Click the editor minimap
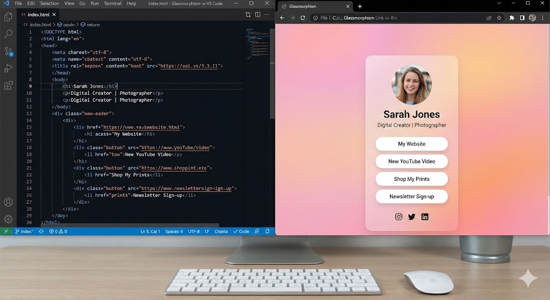 (x=257, y=44)
